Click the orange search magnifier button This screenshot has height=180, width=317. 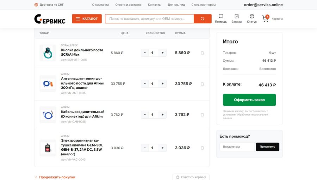pyautogui.click(x=203, y=19)
